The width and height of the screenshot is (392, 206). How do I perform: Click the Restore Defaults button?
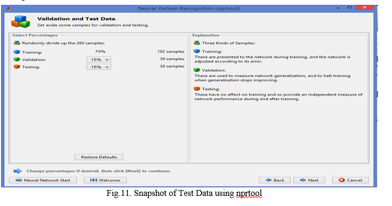99,157
